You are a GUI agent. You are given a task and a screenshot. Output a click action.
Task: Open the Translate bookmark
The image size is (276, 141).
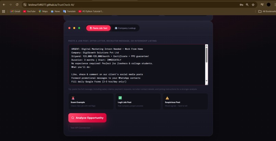[70, 11]
